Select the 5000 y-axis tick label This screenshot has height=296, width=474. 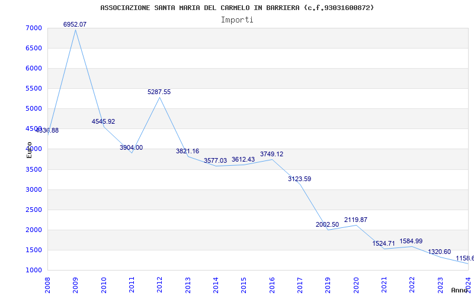tap(33, 108)
